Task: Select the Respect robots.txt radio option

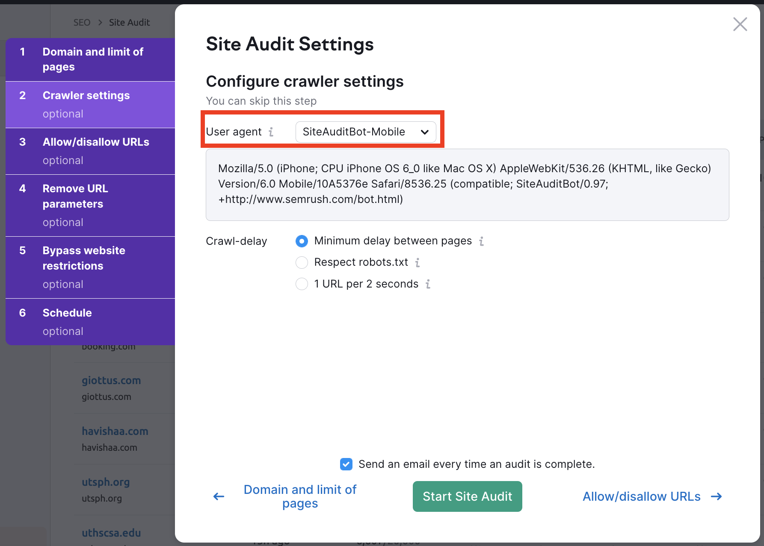Action: coord(302,263)
